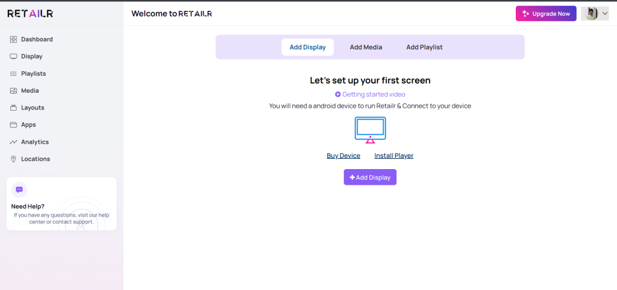This screenshot has height=290, width=617.
Task: Click the blue monitor illustration
Action: click(371, 130)
